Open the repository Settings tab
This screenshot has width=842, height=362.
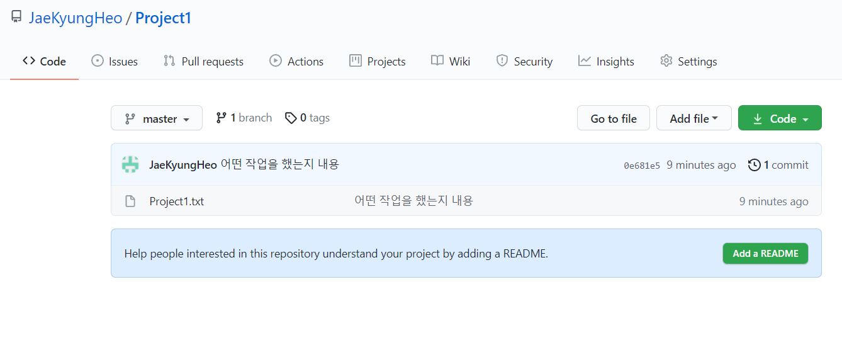[688, 61]
